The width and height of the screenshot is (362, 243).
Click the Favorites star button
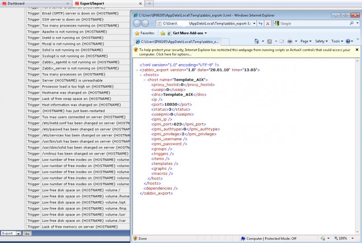144,33
